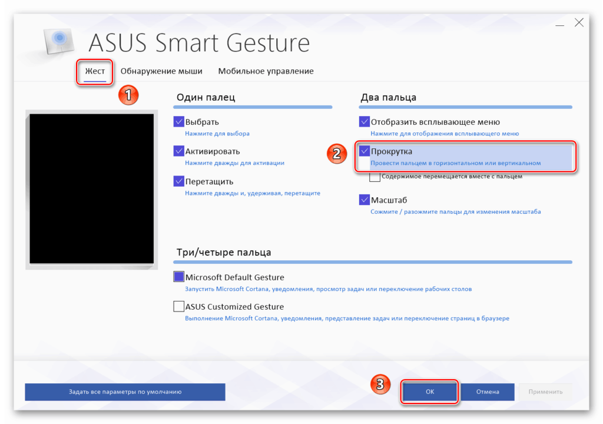Screen dimensions: 603x424
Task: Toggle the Масштаб checkbox
Action: (x=364, y=199)
